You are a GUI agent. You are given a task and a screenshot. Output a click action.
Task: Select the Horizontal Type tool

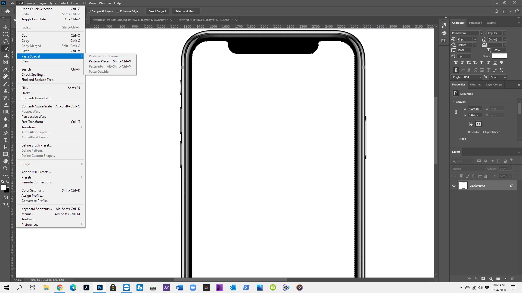5,140
